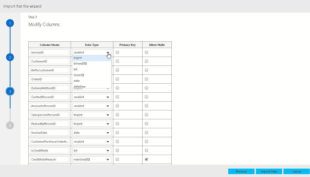Image resolution: width=310 pixels, height=177 pixels.
Task: Jump to wizard step 2 circle
Action: (10, 57)
